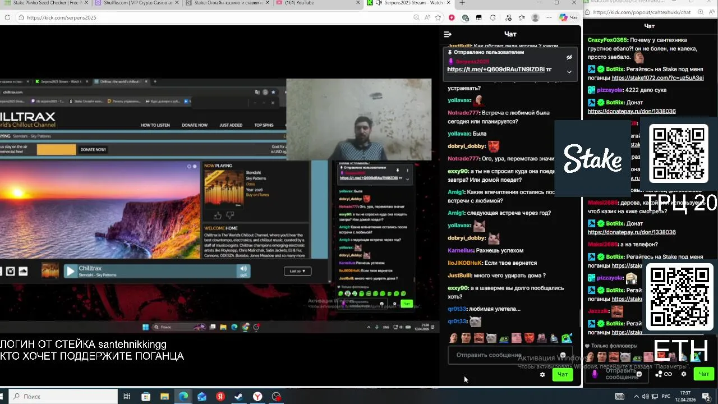Open chat settings gear in the popout chat window
The height and width of the screenshot is (404, 718).
(x=684, y=374)
